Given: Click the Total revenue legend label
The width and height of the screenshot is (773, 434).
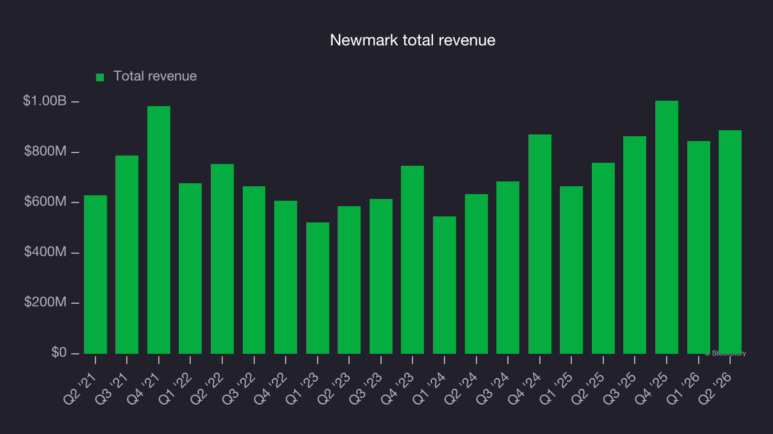Looking at the screenshot, I should tap(155, 77).
